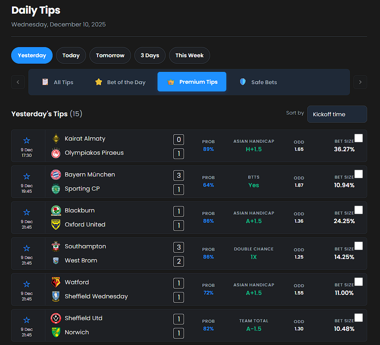The width and height of the screenshot is (380, 345).
Task: Click the Olympiakos Piraeus team logo
Action: coord(56,153)
